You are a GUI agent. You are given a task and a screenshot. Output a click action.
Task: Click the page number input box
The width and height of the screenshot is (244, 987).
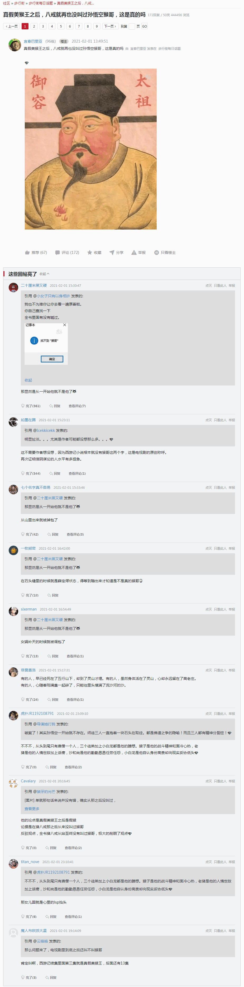[132, 26]
